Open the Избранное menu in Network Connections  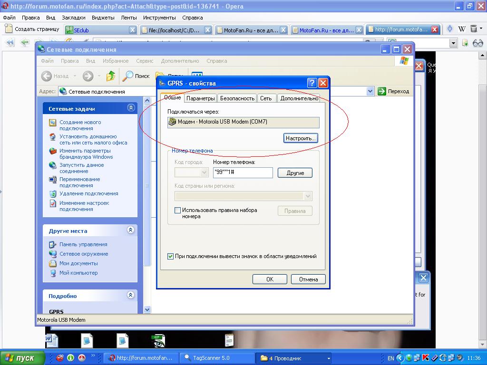[116, 61]
